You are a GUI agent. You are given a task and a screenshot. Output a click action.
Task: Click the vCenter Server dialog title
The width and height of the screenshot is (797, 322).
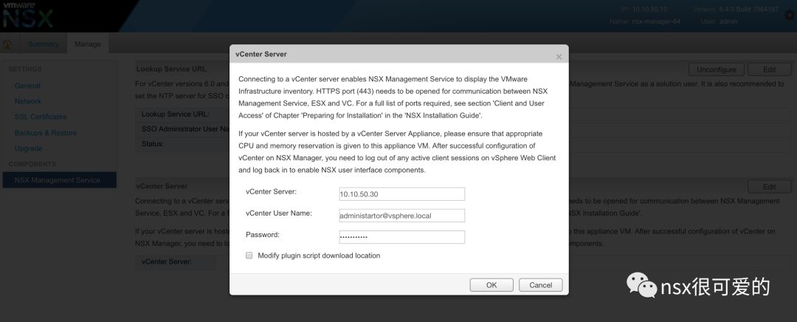click(261, 54)
